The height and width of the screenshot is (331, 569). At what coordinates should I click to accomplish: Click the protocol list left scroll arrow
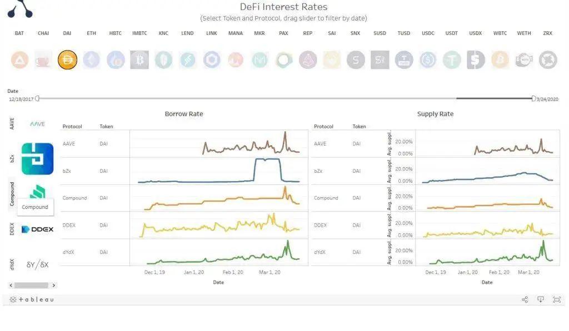coord(11,285)
